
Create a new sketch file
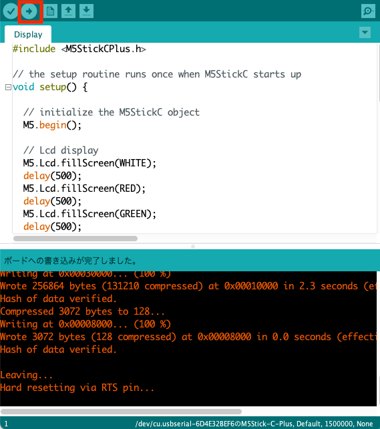point(50,11)
